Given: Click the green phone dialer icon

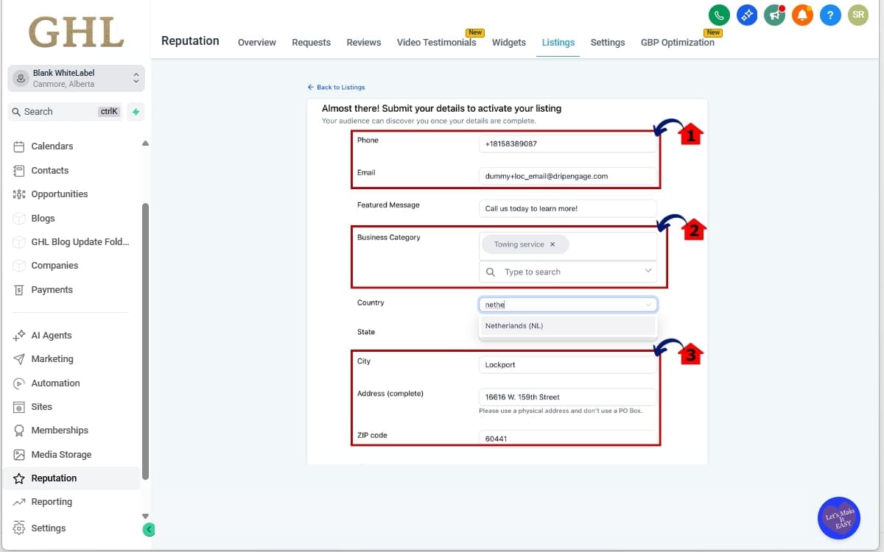Looking at the screenshot, I should [x=718, y=15].
